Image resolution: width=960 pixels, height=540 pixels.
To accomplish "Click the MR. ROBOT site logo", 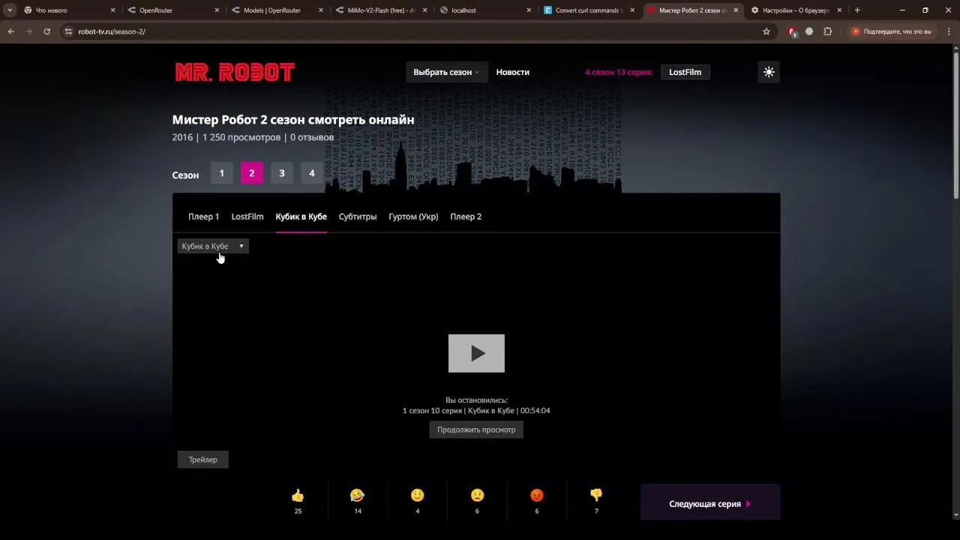I will click(235, 72).
